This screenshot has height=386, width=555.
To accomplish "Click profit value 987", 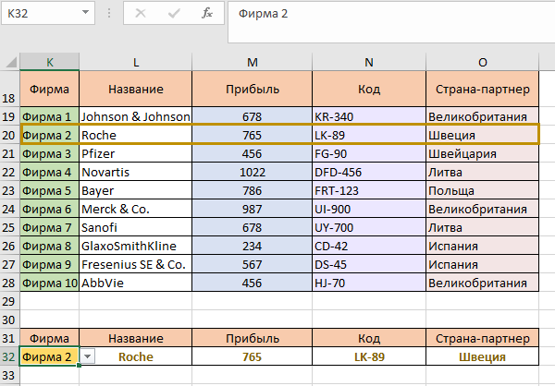I will pos(252,209).
